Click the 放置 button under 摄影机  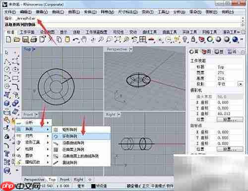click(230, 120)
